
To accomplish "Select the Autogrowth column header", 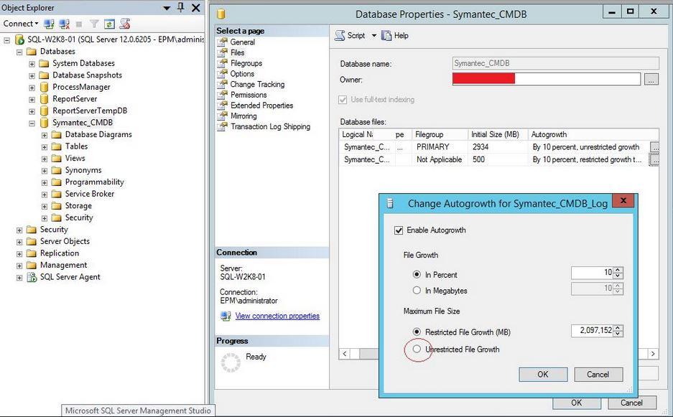I will [x=593, y=135].
